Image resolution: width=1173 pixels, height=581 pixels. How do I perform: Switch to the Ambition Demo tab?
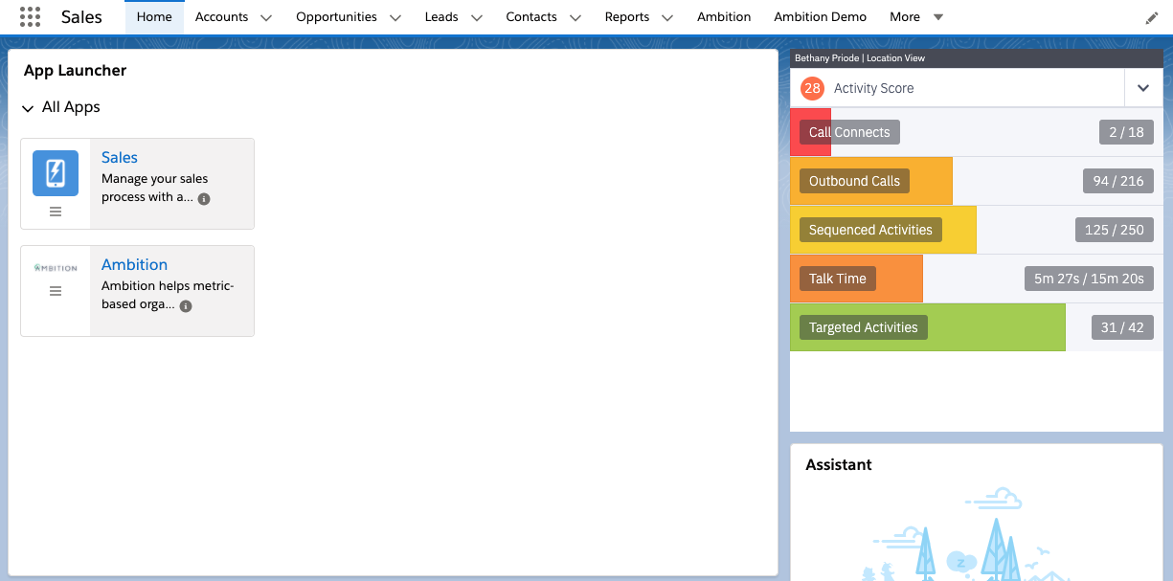pyautogui.click(x=820, y=16)
